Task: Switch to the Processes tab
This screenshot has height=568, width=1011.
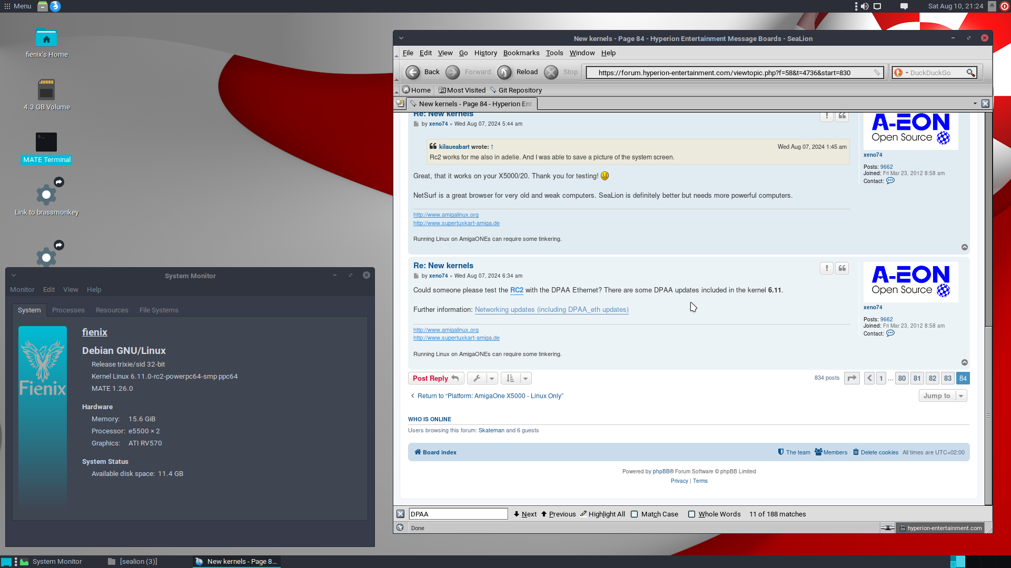Action: point(68,310)
